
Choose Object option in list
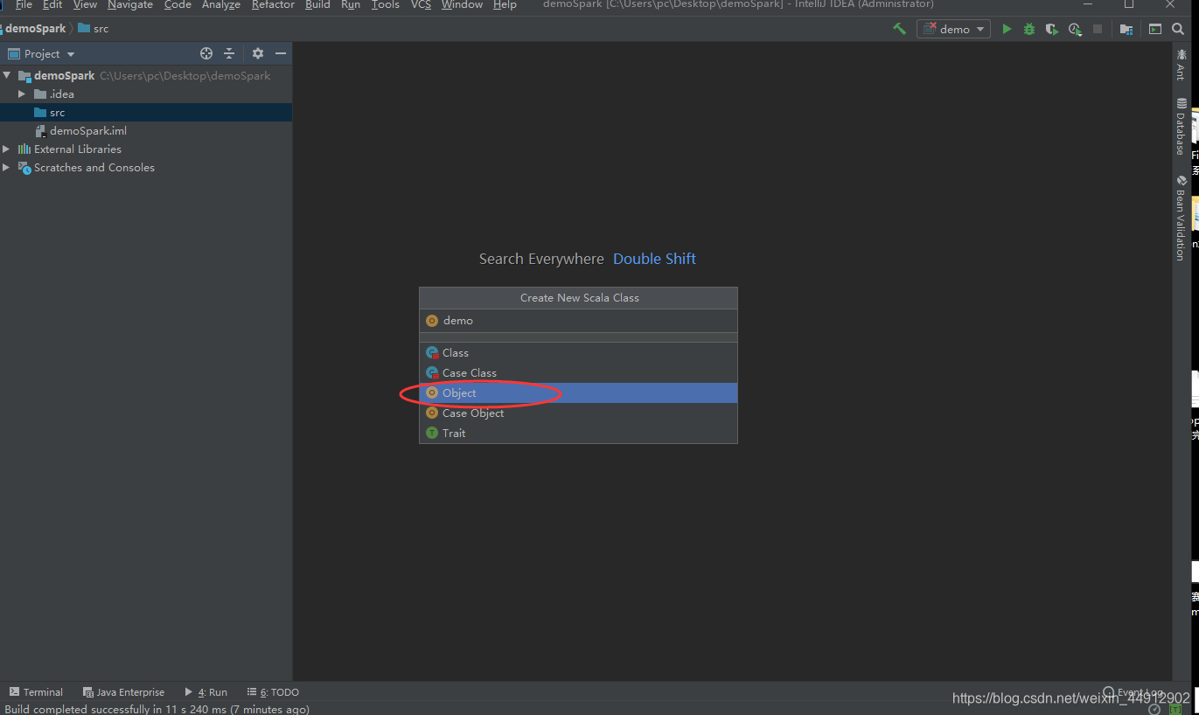(578, 392)
